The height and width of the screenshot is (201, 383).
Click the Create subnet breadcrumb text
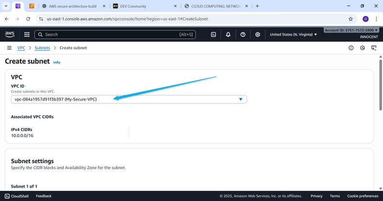(73, 48)
